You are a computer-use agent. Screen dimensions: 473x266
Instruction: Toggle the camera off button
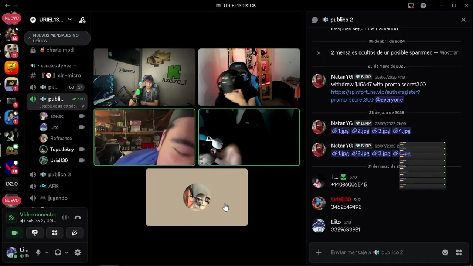15,233
